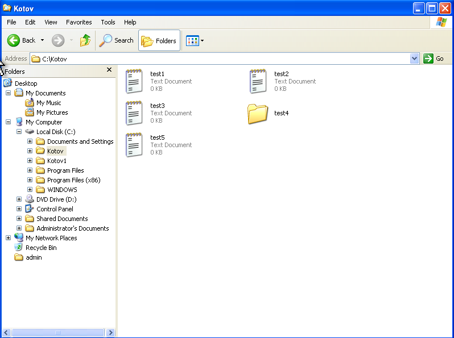Open the Help menu
The width and height of the screenshot is (454, 338).
(130, 22)
